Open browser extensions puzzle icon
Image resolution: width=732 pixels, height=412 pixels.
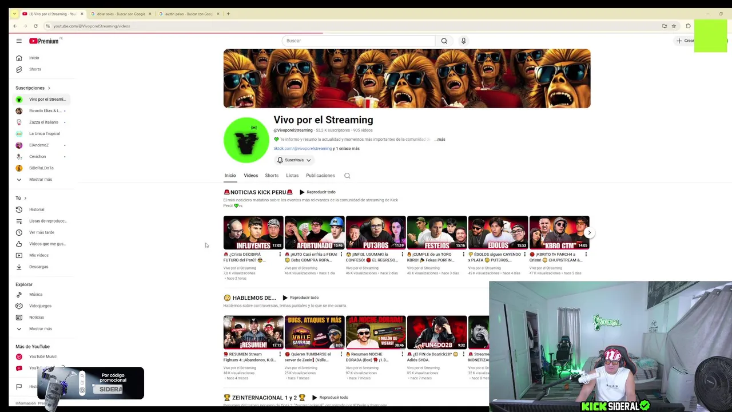coord(688,26)
